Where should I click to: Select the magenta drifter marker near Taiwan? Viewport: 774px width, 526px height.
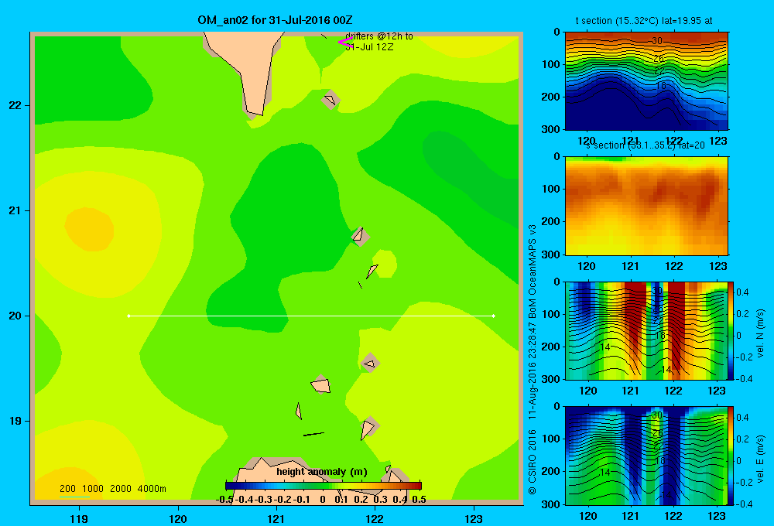pyautogui.click(x=345, y=43)
